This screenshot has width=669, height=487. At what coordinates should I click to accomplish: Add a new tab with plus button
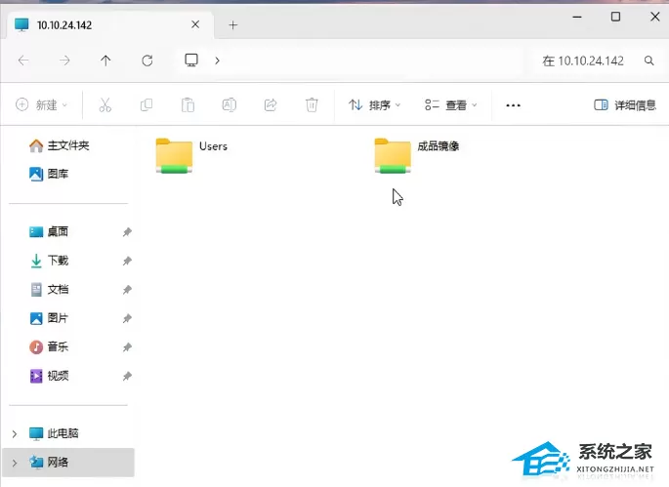pyautogui.click(x=233, y=25)
